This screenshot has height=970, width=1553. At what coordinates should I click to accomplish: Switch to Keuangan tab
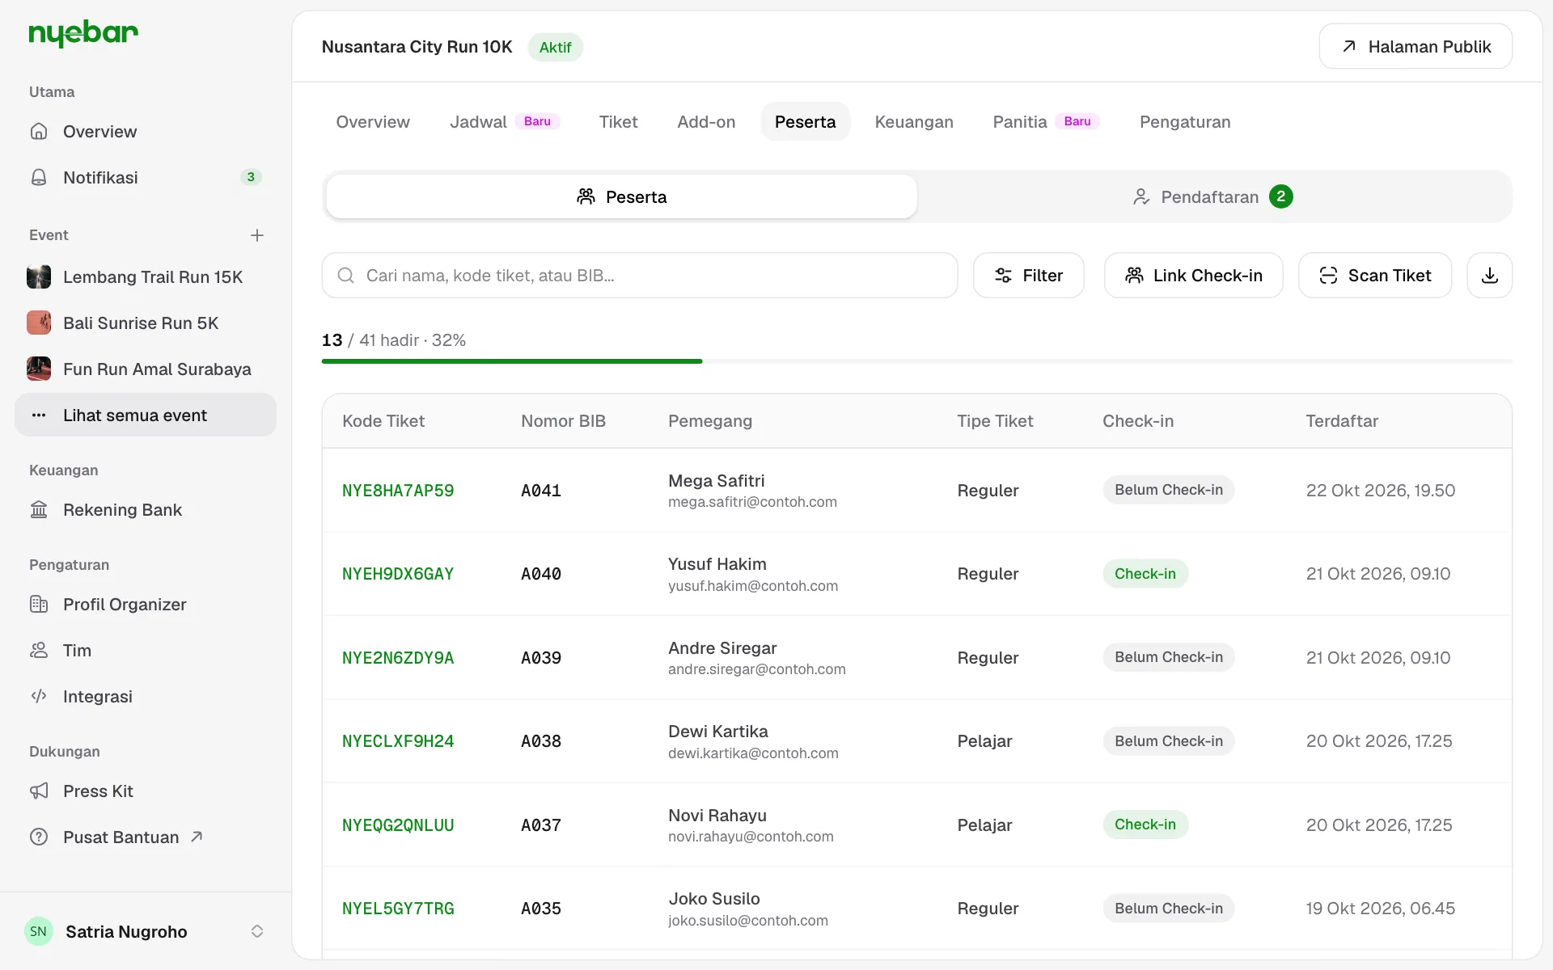pos(914,122)
